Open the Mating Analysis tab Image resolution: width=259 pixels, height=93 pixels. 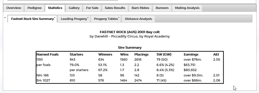click(x=187, y=8)
